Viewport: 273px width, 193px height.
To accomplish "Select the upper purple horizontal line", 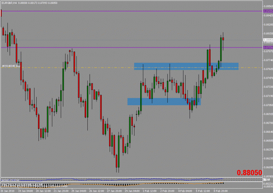I will 131,11.
